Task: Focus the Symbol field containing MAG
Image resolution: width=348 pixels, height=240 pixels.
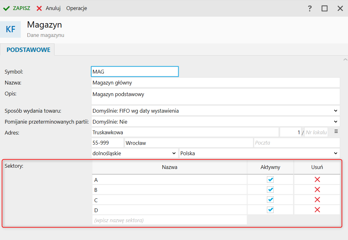Action: (135, 72)
